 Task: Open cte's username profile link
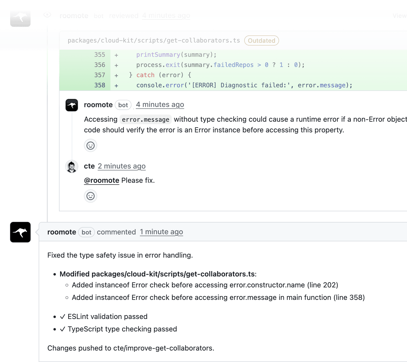tap(89, 166)
